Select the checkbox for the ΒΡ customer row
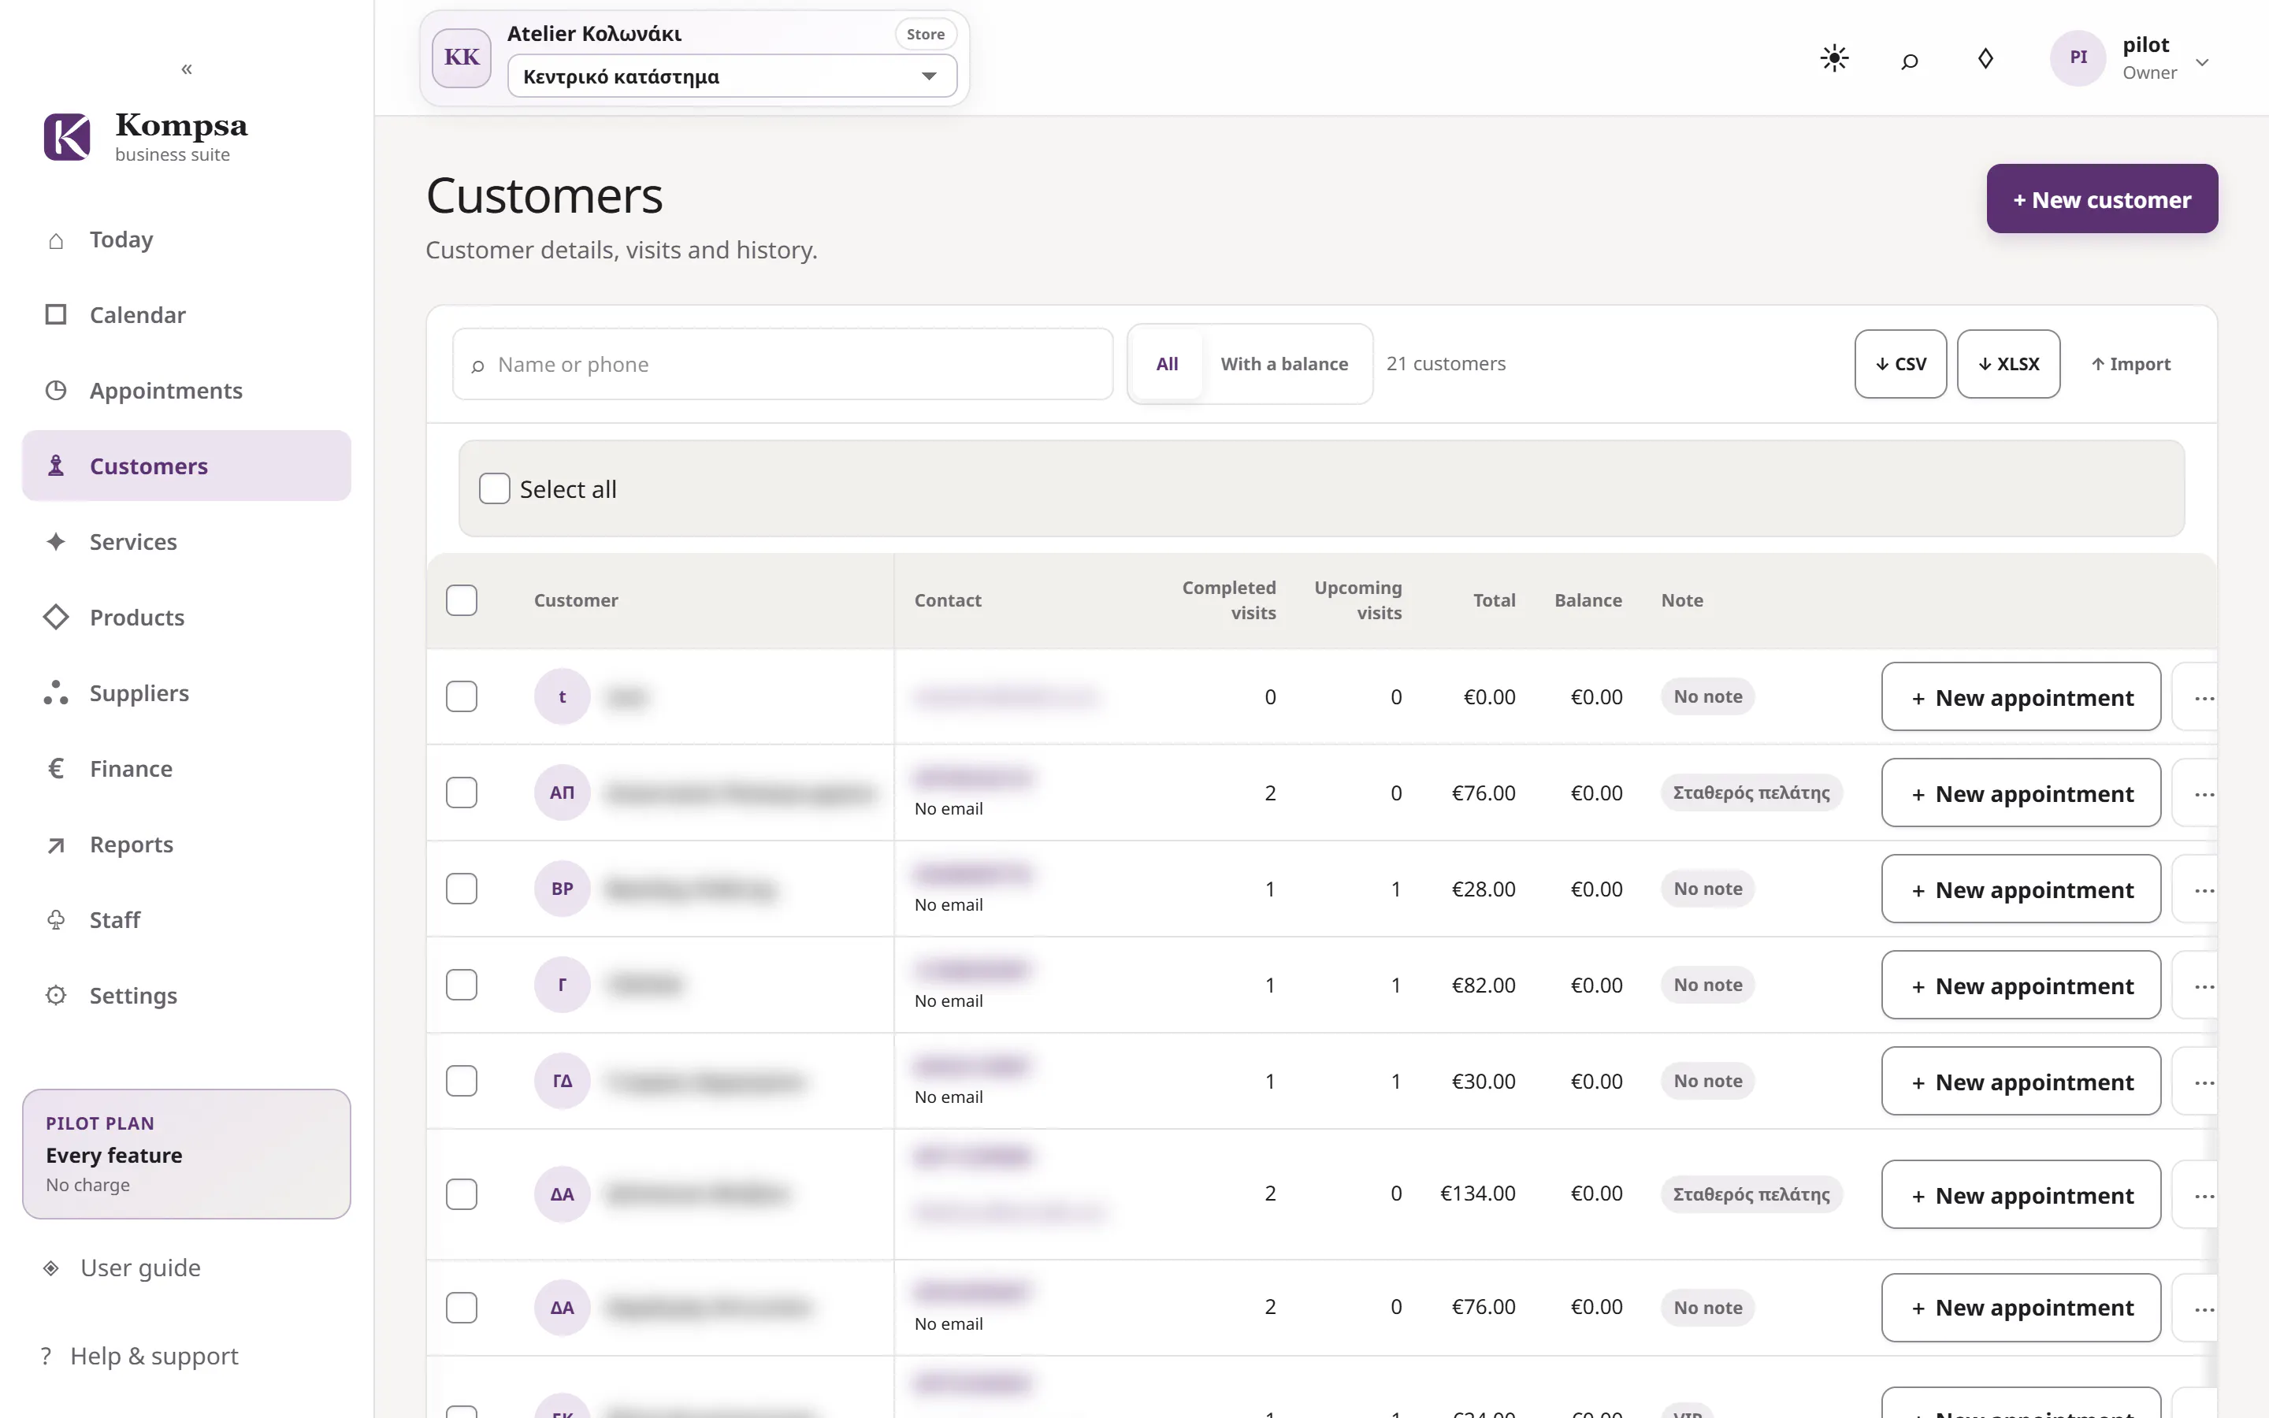Screen dimensions: 2269x1418 point(462,889)
